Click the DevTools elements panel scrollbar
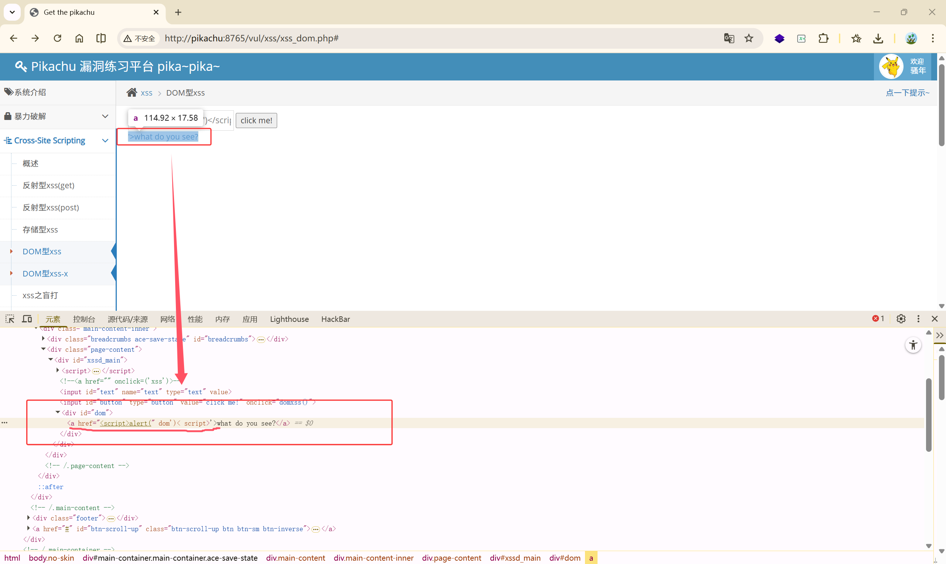Viewport: 946px width, 564px height. (928, 414)
